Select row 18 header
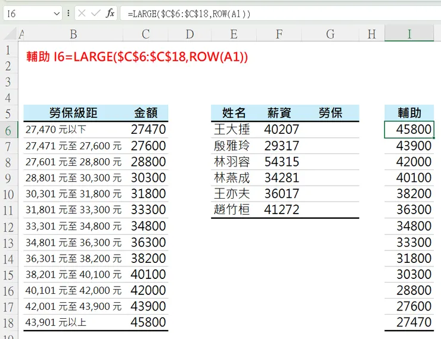This screenshot has height=339, width=441. pos(8,323)
